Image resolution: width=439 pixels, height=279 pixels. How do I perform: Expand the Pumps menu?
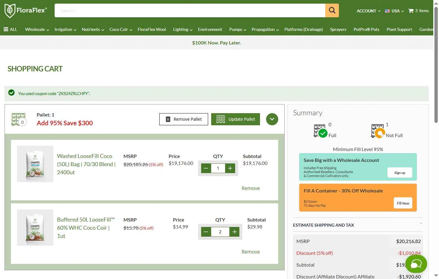pos(238,29)
